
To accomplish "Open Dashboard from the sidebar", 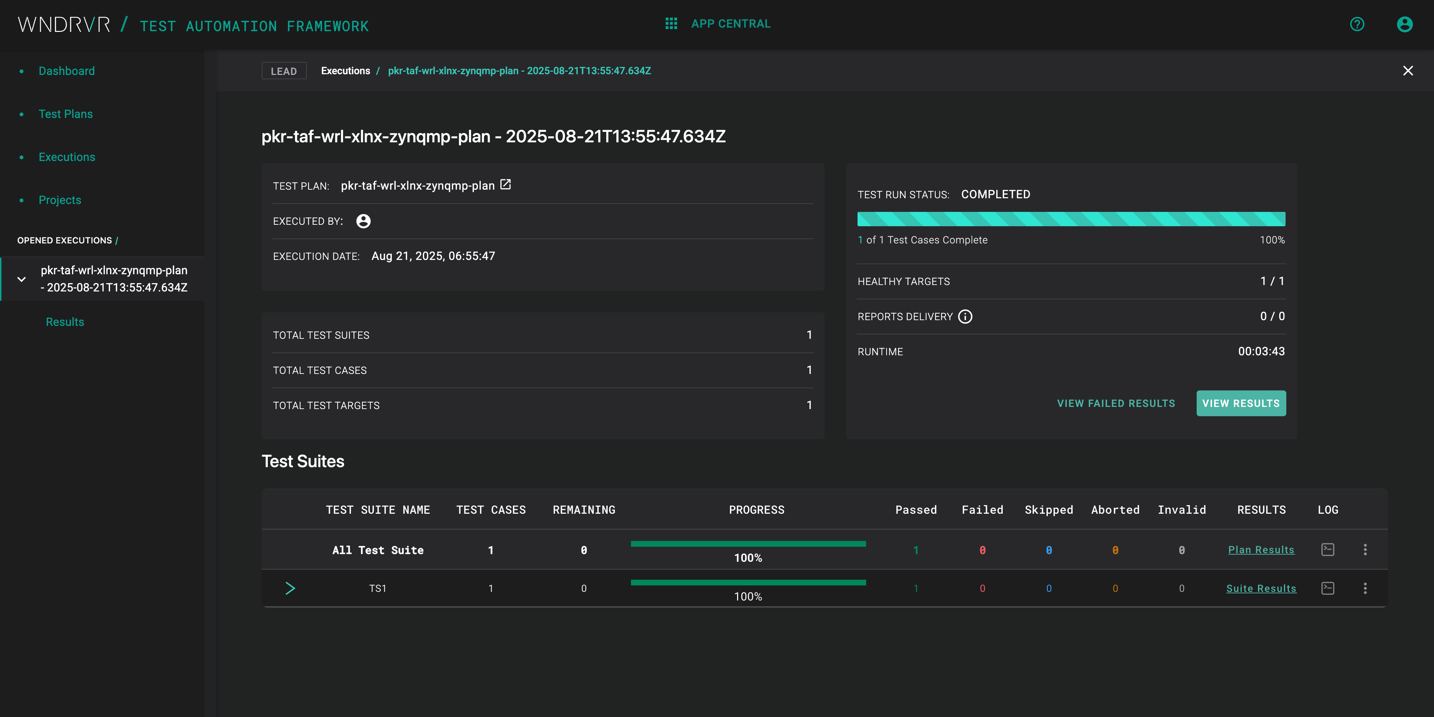I will pos(67,71).
